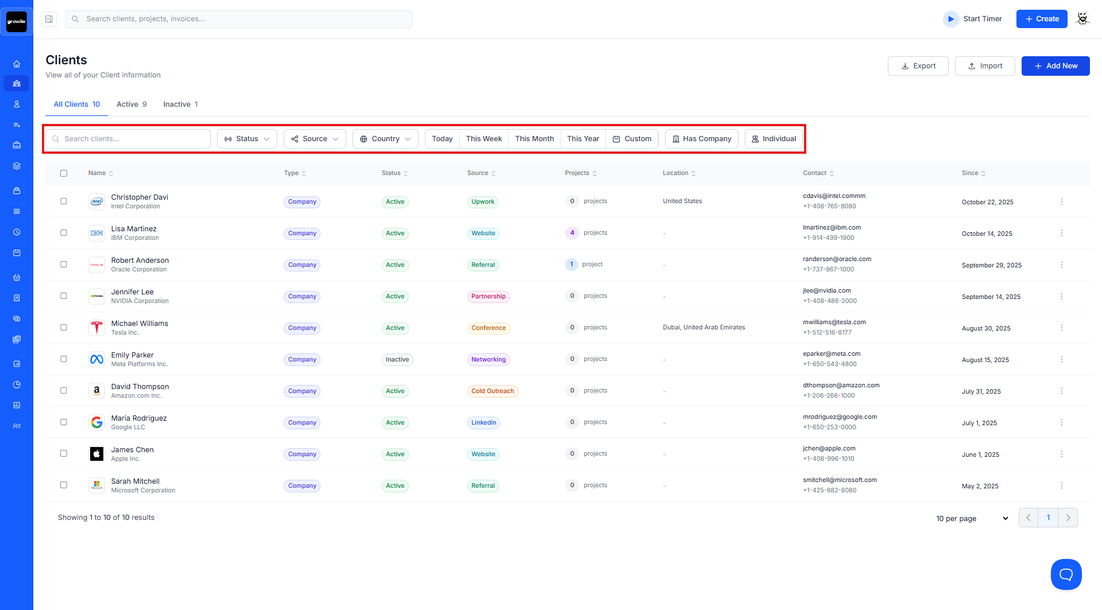This screenshot has width=1102, height=610.
Task: Filter by Individual clients
Action: click(774, 139)
